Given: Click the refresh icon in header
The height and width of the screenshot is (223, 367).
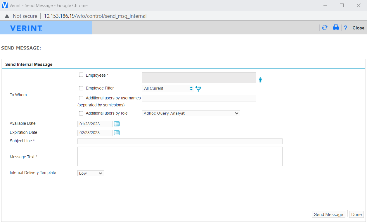Looking at the screenshot, I should (x=325, y=28).
